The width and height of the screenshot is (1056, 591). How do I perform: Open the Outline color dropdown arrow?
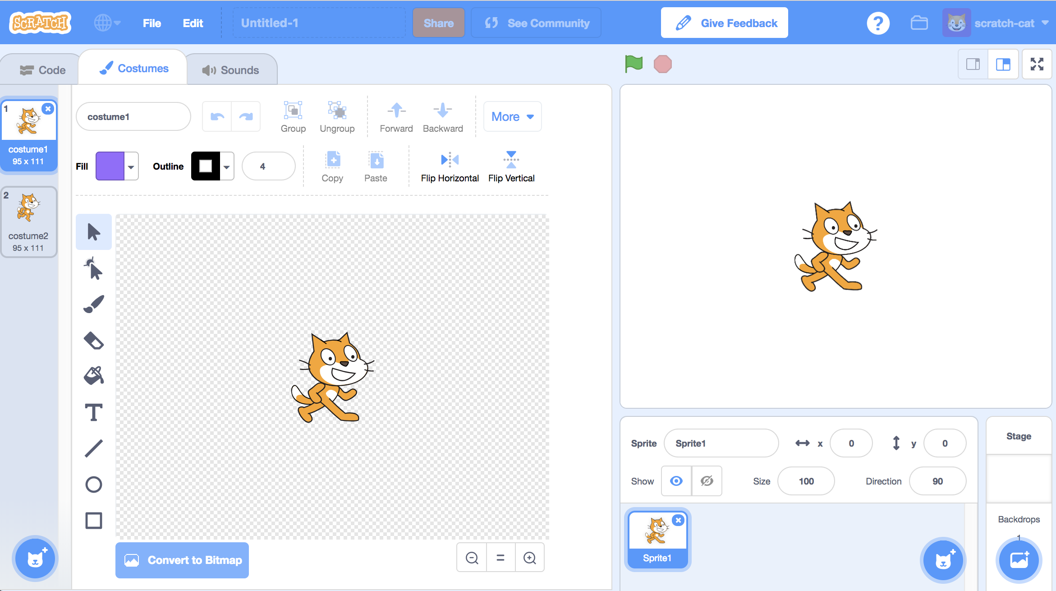[227, 166]
